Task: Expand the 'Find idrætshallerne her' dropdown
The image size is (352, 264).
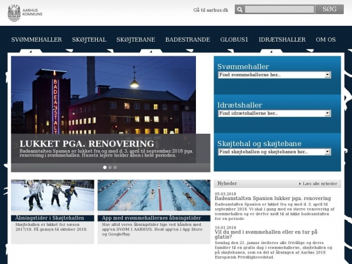Action: (x=274, y=113)
